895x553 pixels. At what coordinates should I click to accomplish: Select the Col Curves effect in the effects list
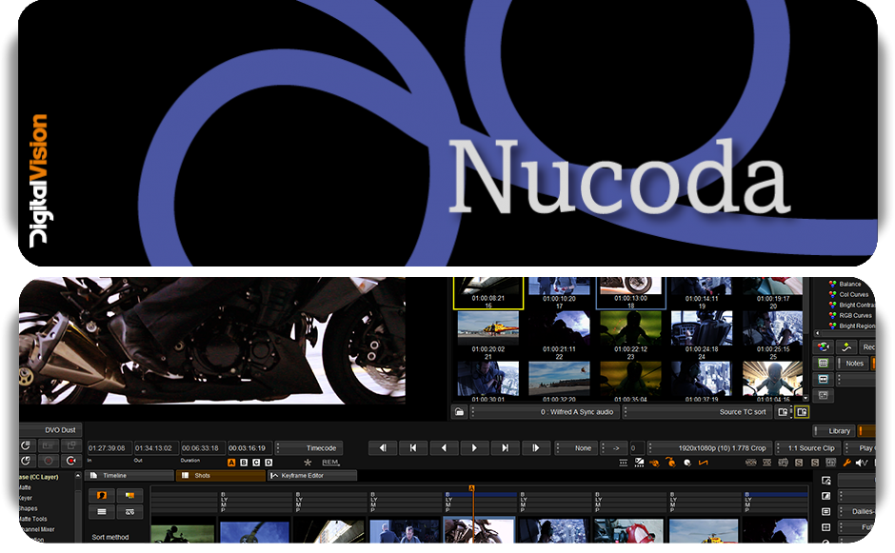click(x=851, y=295)
